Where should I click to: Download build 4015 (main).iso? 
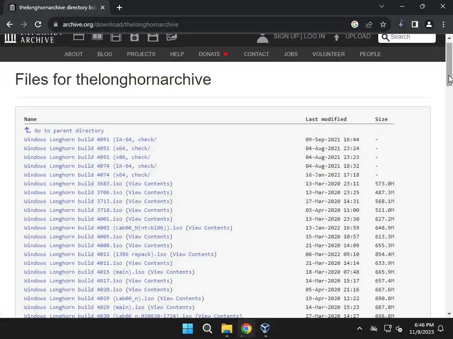pyautogui.click(x=84, y=272)
